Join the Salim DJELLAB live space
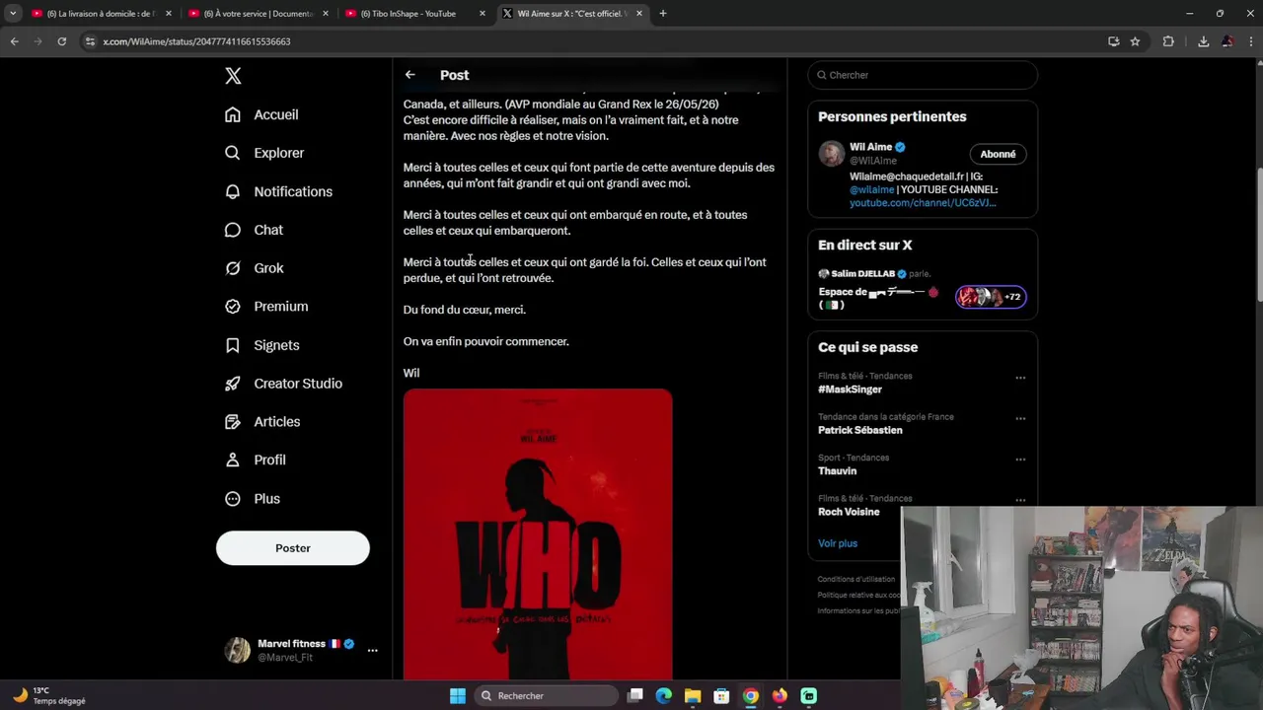Image resolution: width=1263 pixels, height=710 pixels. [x=923, y=288]
